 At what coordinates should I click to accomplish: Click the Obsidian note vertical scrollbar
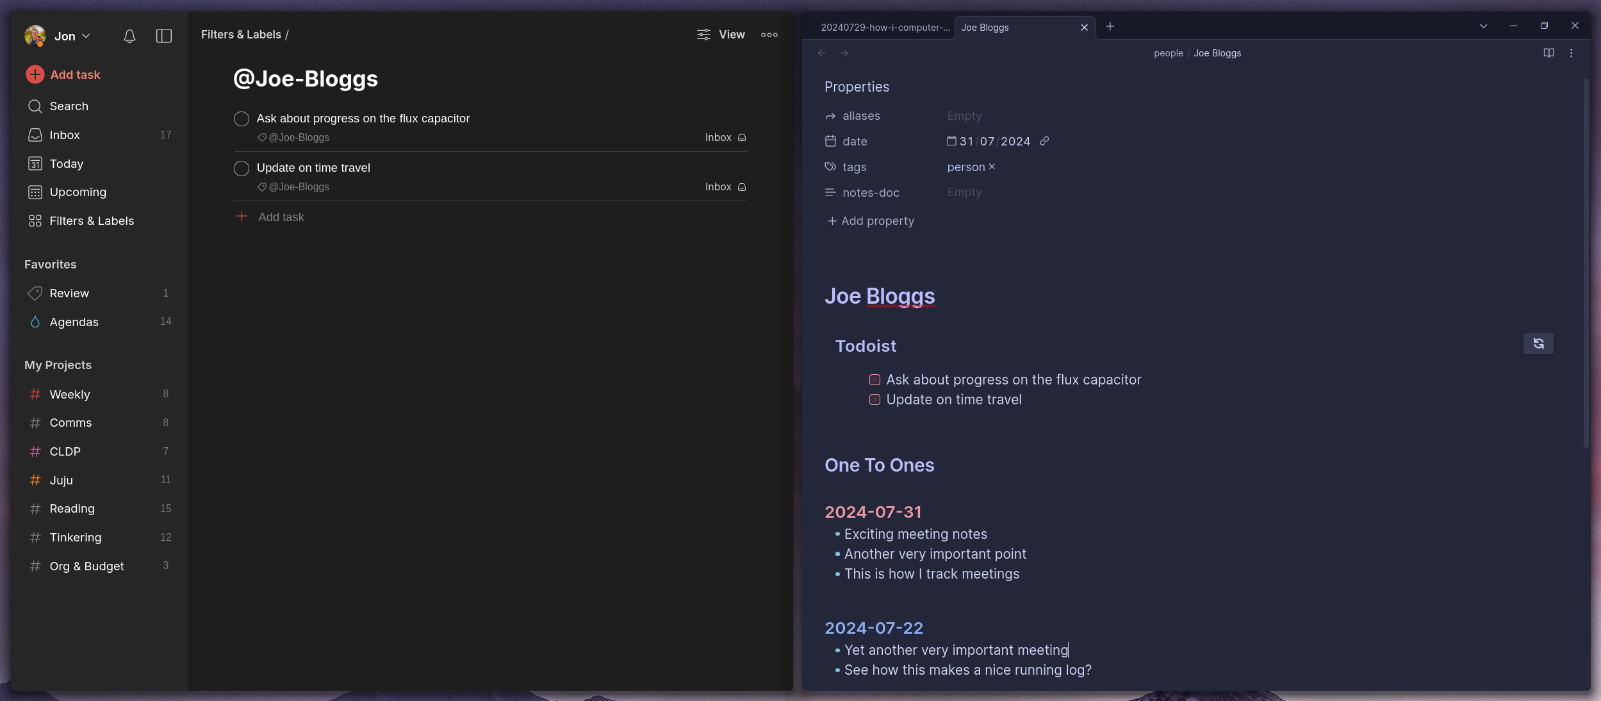1586,263
